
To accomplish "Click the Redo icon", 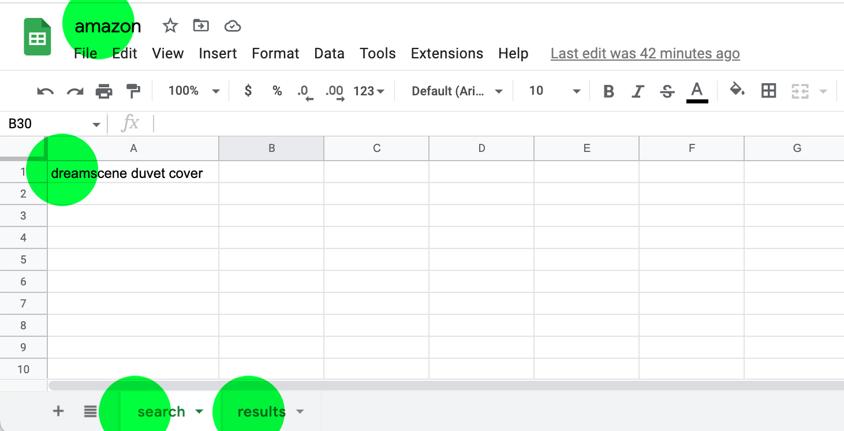I will coord(74,91).
